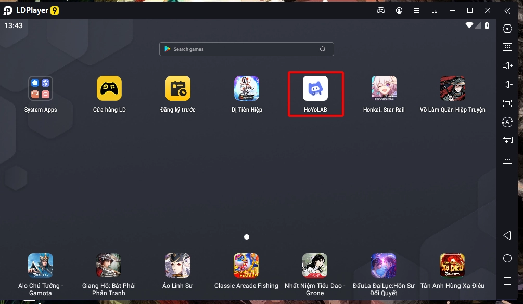Expand the more options ellipsis in sidebar
Screen dimensions: 523x304
pyautogui.click(x=507, y=160)
